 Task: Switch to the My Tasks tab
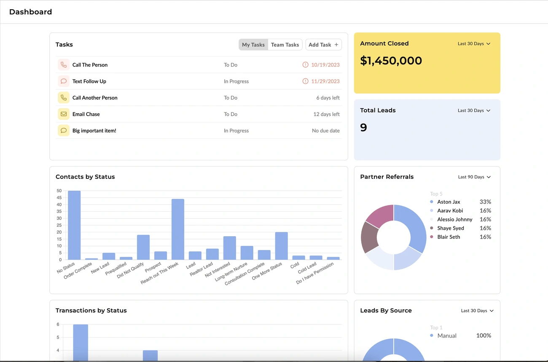253,45
